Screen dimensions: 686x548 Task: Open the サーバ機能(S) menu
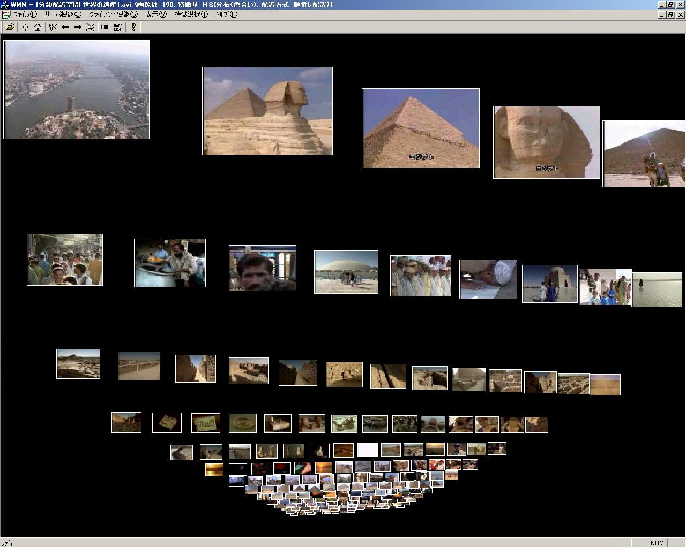coord(63,14)
